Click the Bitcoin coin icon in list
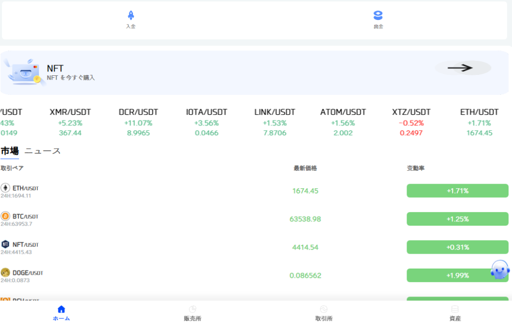The width and height of the screenshot is (512, 323). tap(5, 216)
